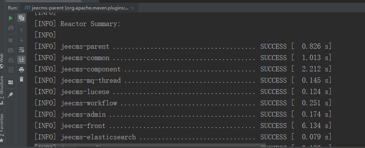Toggle Scroll to End of console
The height and width of the screenshot is (148, 365).
22,60
